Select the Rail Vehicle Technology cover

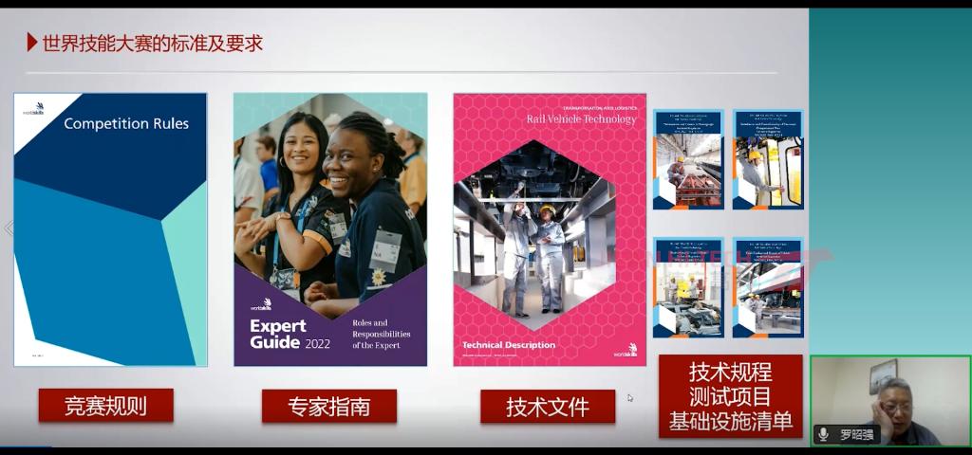tap(550, 229)
